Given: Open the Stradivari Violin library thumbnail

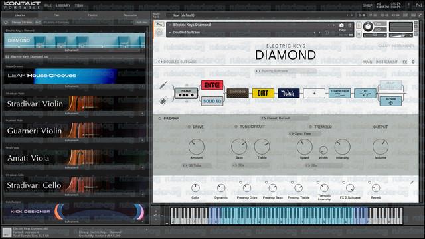Looking at the screenshot, I should [x=74, y=104].
